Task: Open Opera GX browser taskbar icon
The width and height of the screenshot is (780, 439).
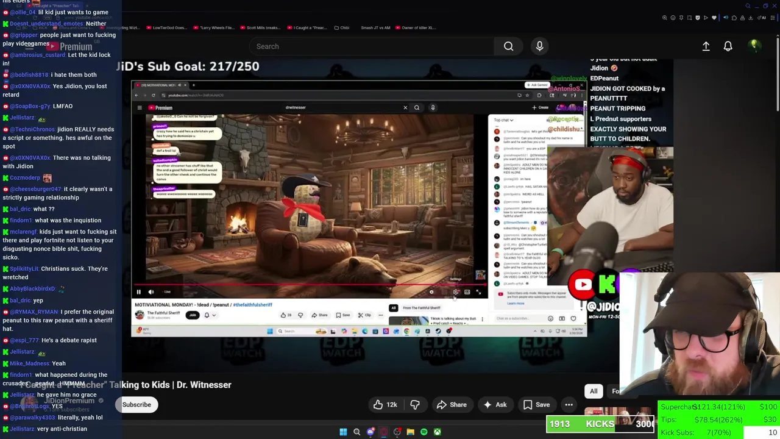Action: (x=383, y=432)
